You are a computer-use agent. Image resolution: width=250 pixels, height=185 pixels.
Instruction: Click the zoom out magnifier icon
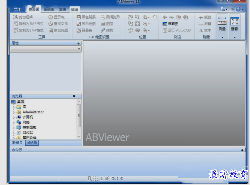[145, 24]
